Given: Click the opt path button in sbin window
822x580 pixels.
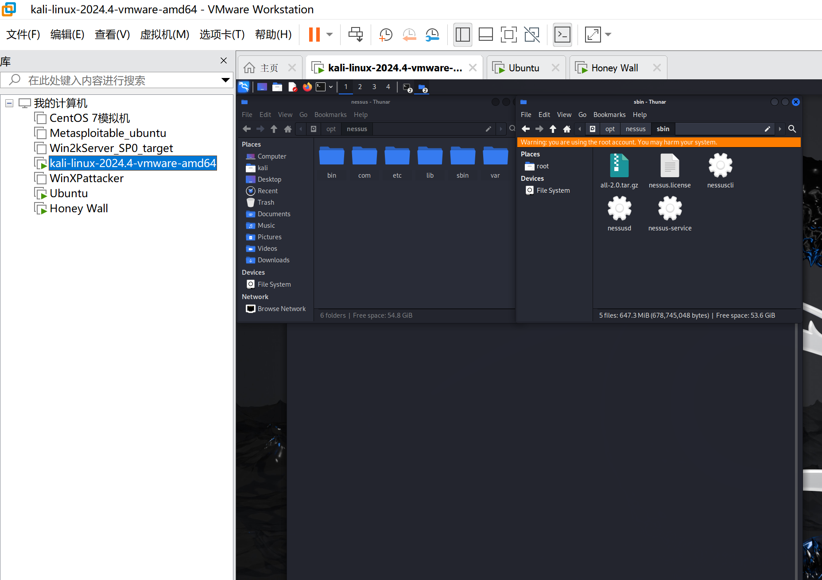Looking at the screenshot, I should (x=610, y=129).
